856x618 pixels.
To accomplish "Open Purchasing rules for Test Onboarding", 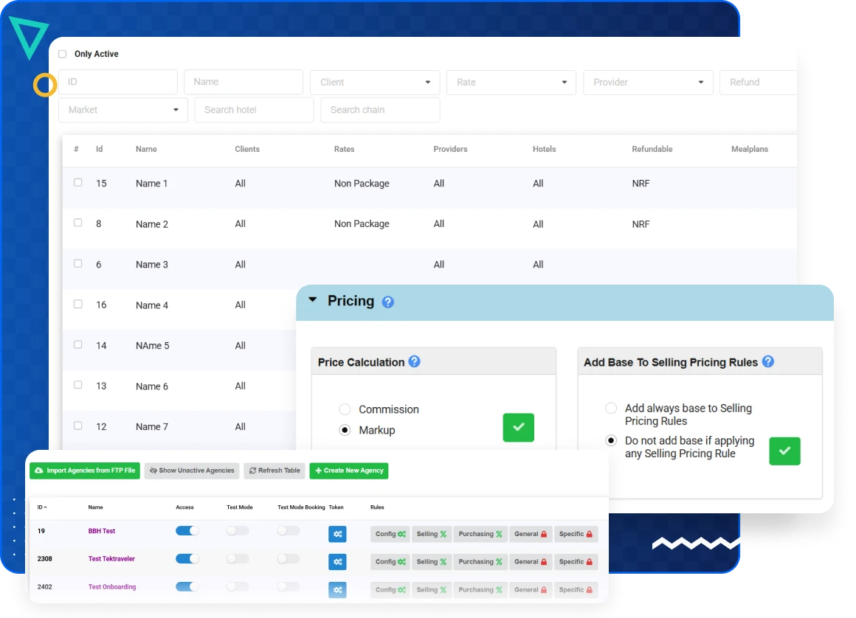I will [480, 590].
